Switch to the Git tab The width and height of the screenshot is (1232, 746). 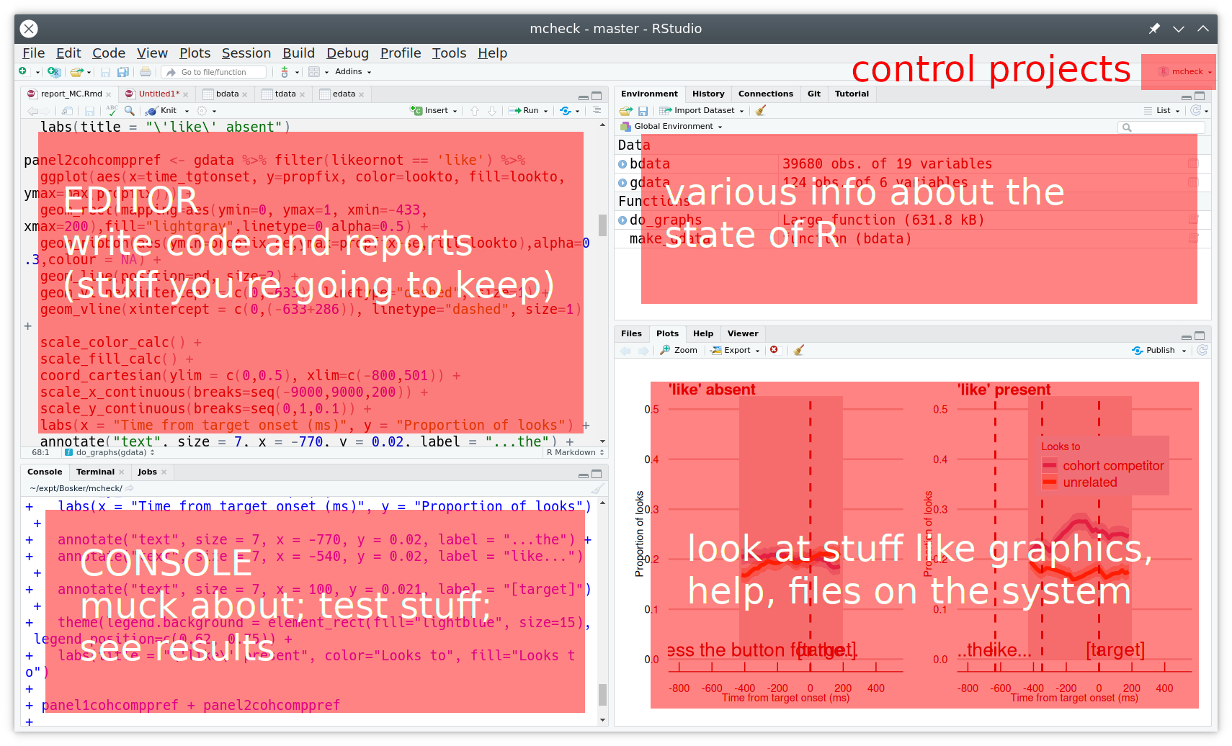tap(813, 94)
